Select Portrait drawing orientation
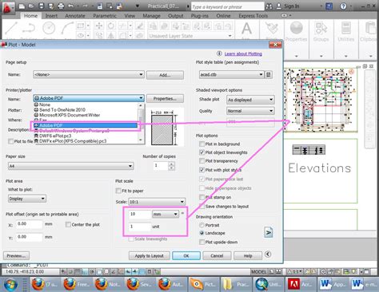 pos(201,225)
